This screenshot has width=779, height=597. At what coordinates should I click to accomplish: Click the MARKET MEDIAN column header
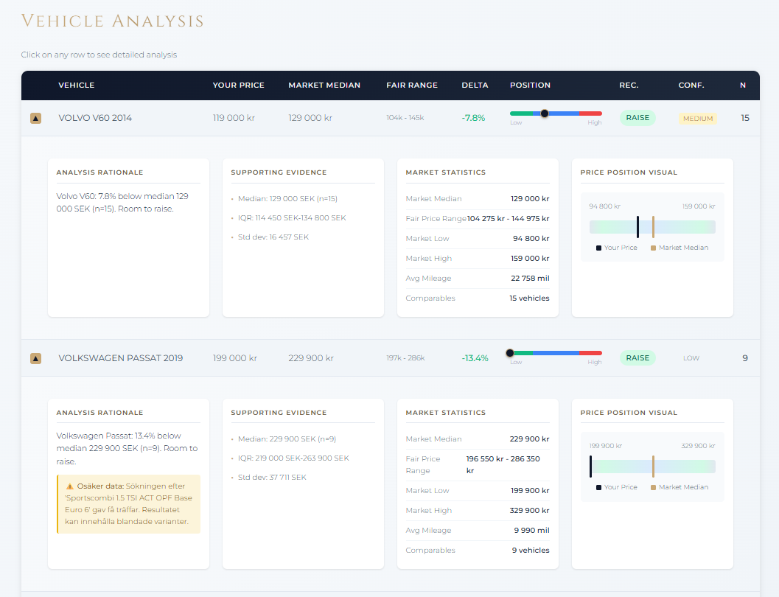(x=324, y=85)
